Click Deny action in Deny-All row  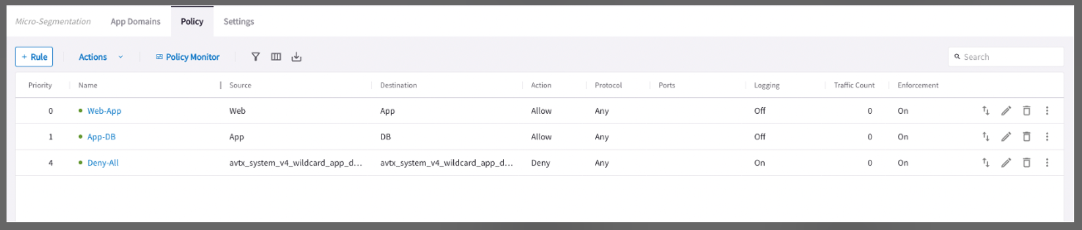pos(540,162)
